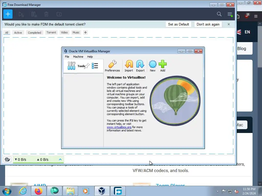
Task: Open VirtualBox Preferences
Action: (112, 66)
